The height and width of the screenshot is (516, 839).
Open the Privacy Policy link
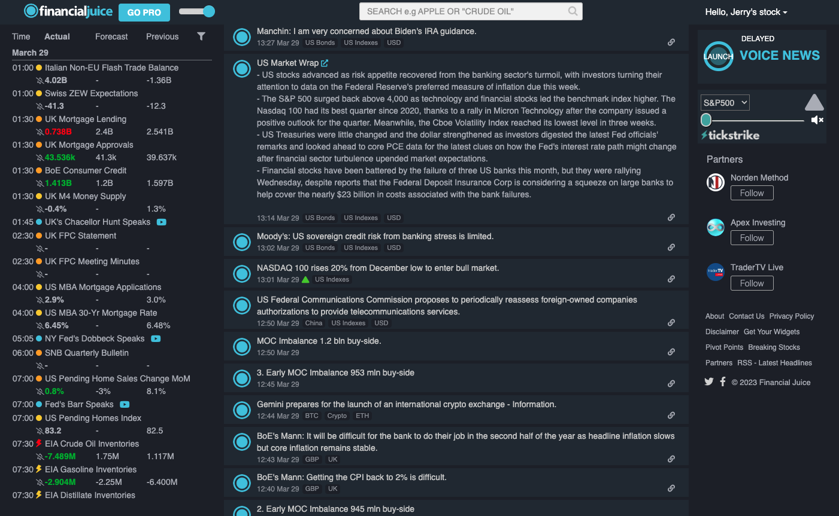pos(792,316)
